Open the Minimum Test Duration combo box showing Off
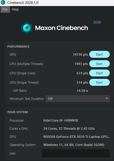The height and width of the screenshot is (161, 114). (78, 99)
